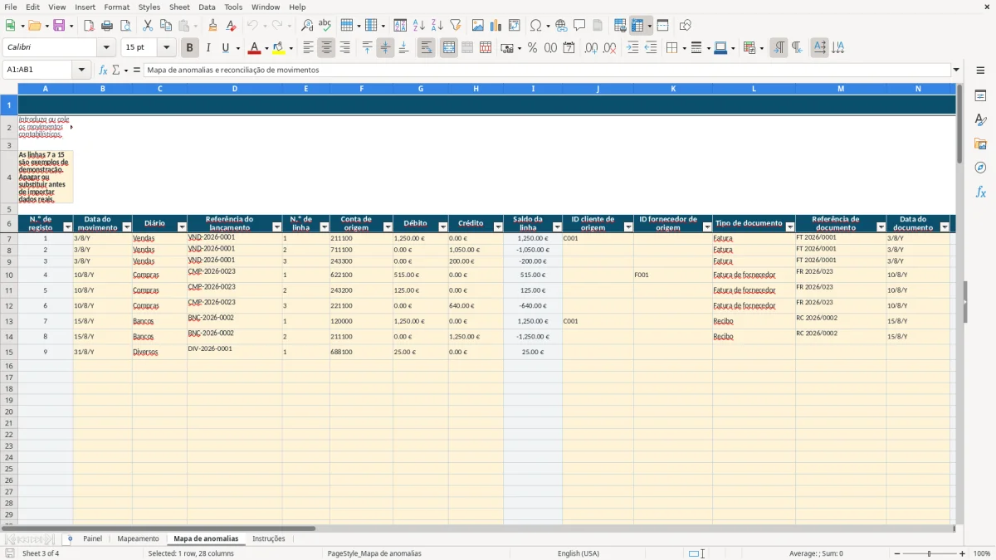This screenshot has width=996, height=560.
Task: Cut selection with the scissors icon
Action: click(x=148, y=26)
